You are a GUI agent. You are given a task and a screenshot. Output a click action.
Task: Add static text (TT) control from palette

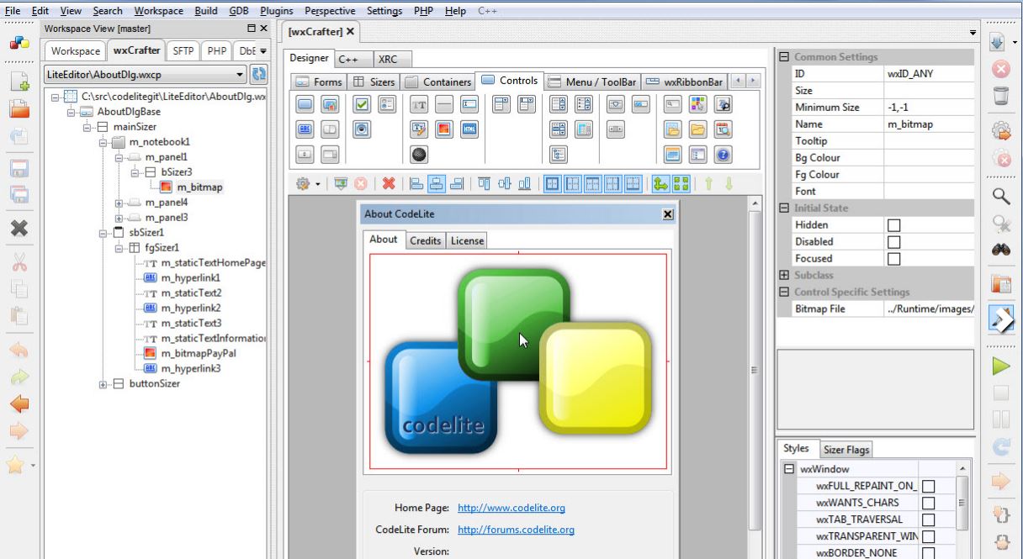[x=419, y=105]
